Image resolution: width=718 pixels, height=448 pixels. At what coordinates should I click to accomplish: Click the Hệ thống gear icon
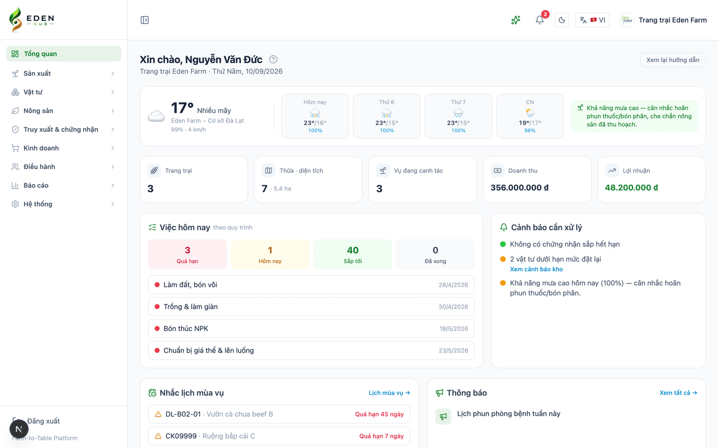click(15, 204)
